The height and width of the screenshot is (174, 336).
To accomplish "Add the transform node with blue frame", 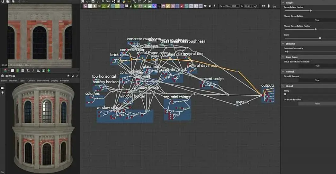I will point(177,6).
